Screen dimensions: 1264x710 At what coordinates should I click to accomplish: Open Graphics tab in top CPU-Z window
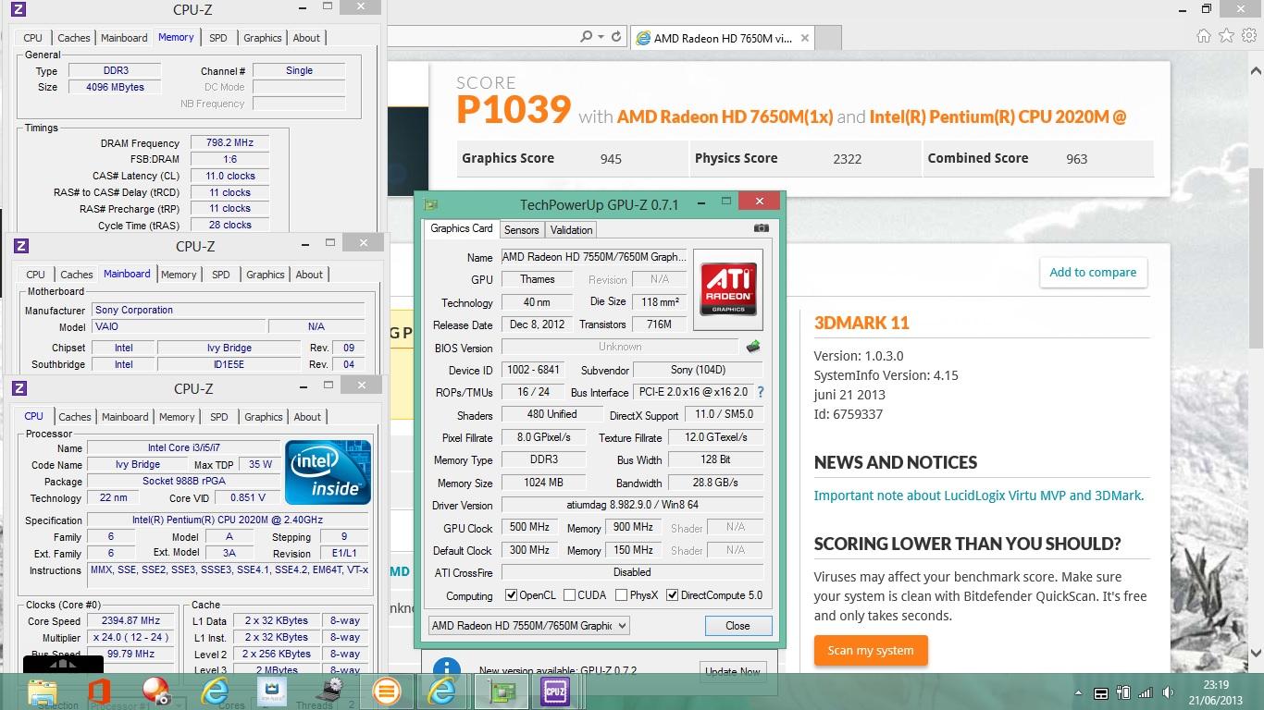[x=263, y=38]
